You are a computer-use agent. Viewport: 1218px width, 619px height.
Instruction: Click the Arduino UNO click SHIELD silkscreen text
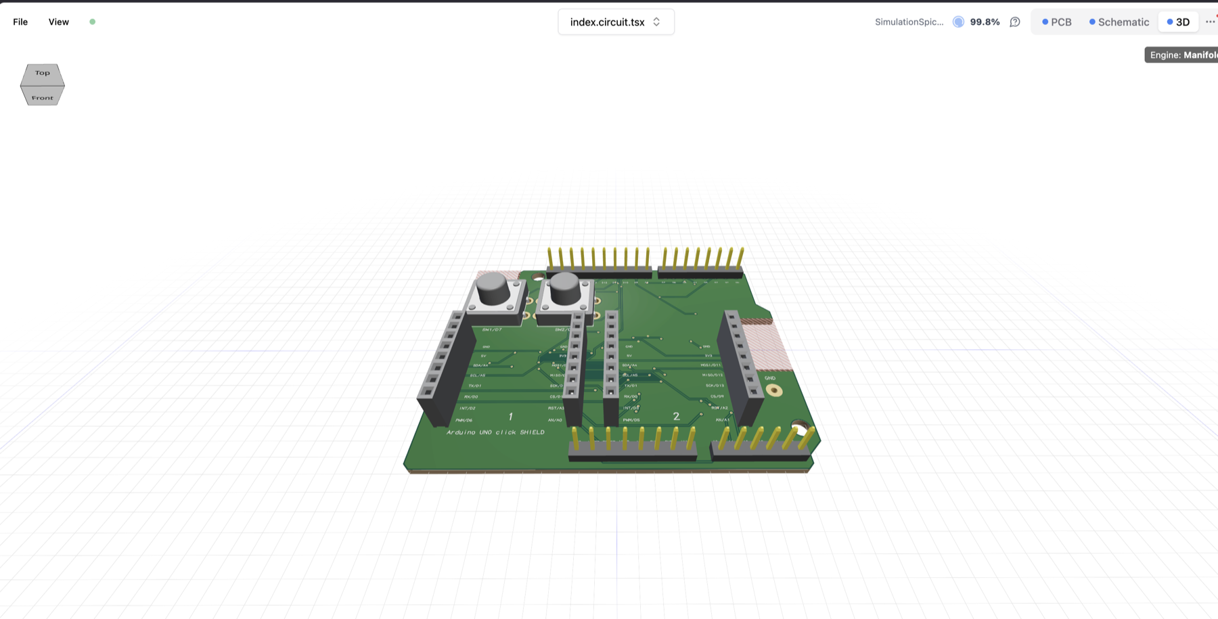(x=495, y=432)
